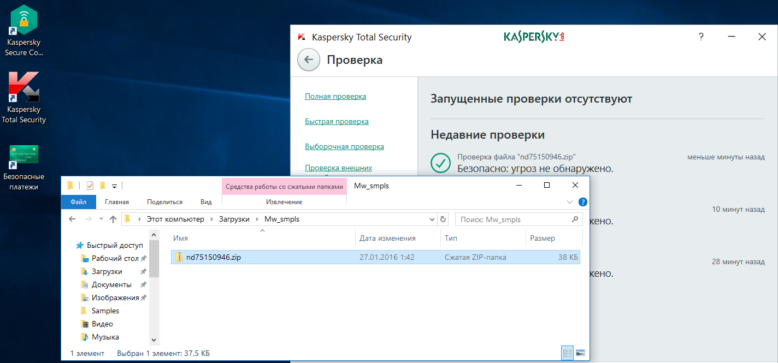Go up one folder level in Explorer
This screenshot has width=778, height=363.
[113, 219]
